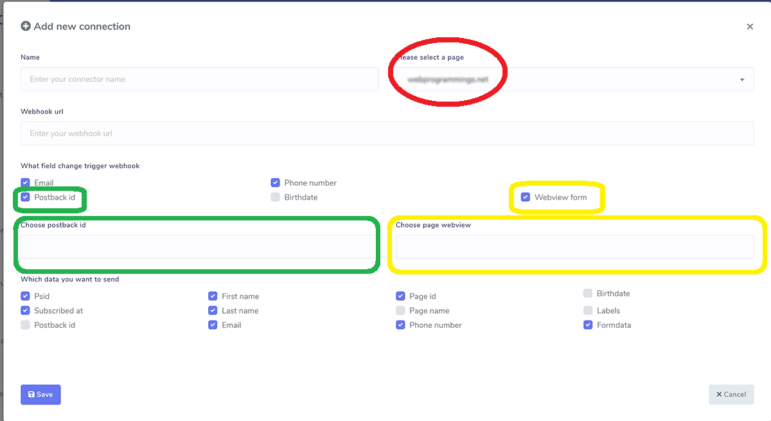Viewport: 771px width, 421px height.
Task: Enable the Birthdate trigger checkbox
Action: pos(275,197)
